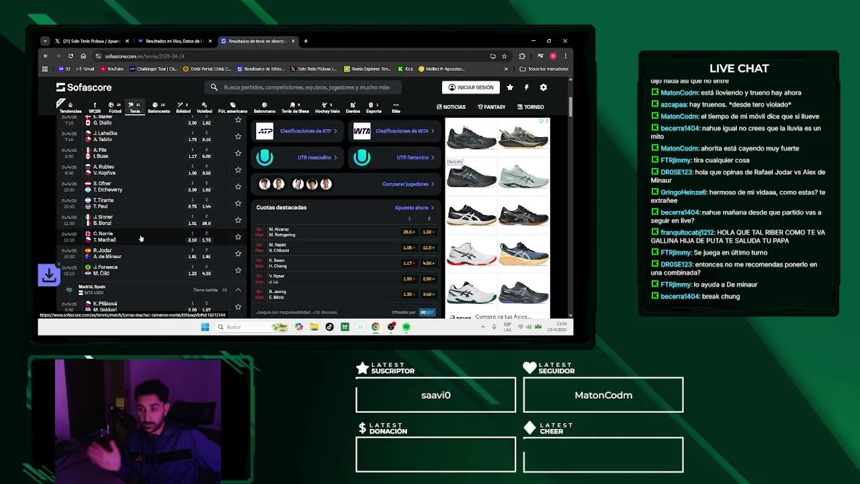
Task: Click the INICIAR SESIÓN button
Action: [470, 87]
